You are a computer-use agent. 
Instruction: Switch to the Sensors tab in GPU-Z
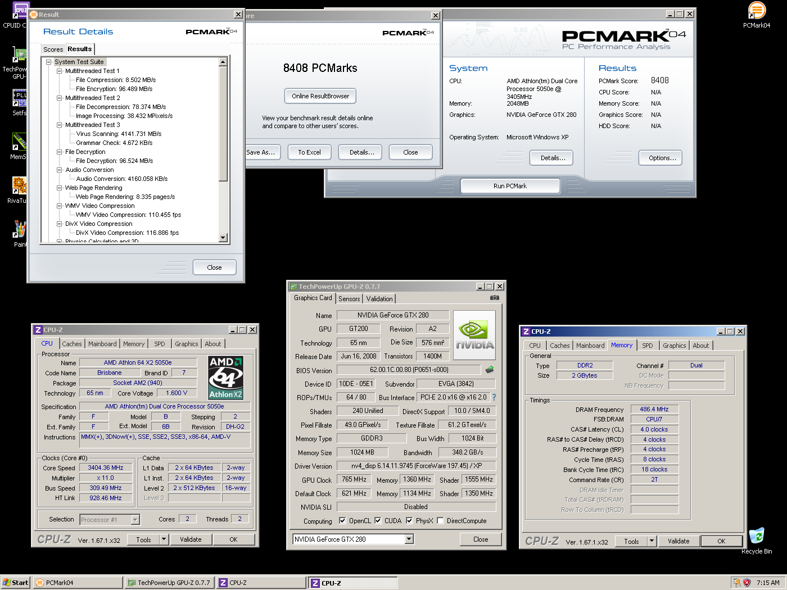coord(349,299)
